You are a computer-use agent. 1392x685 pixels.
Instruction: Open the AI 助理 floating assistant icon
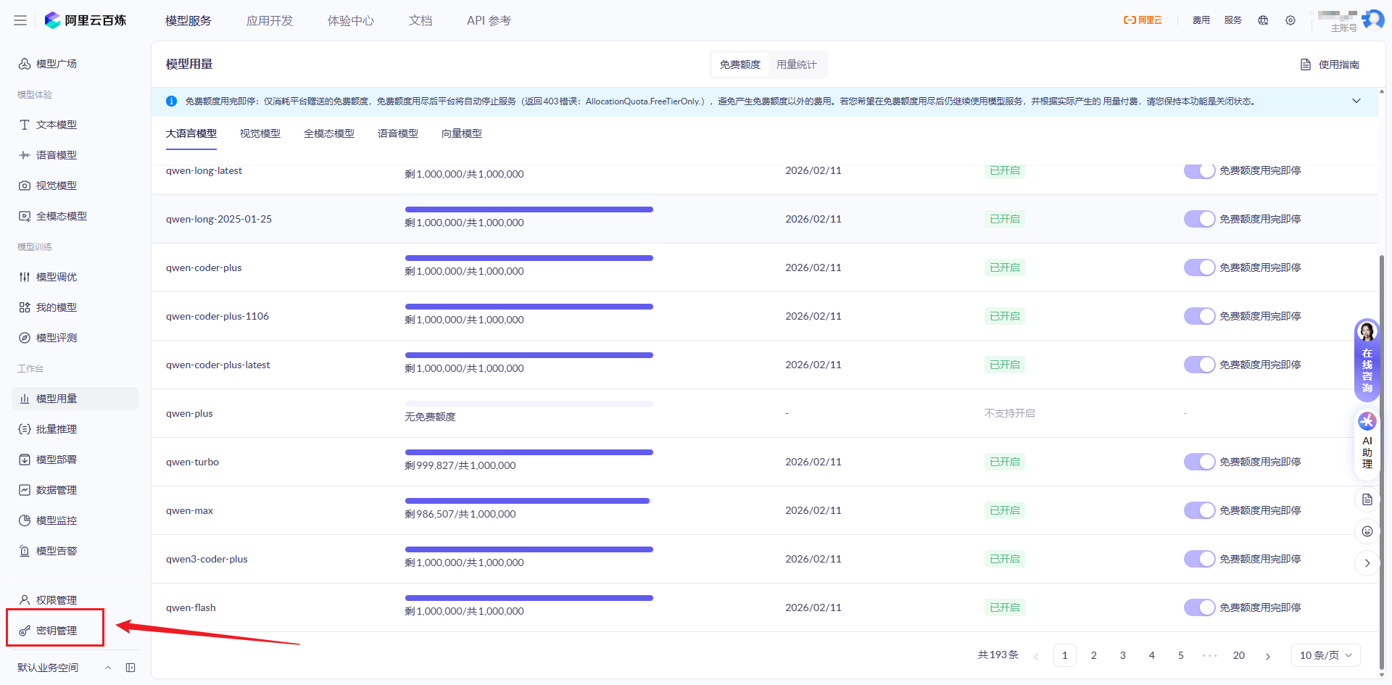1367,422
